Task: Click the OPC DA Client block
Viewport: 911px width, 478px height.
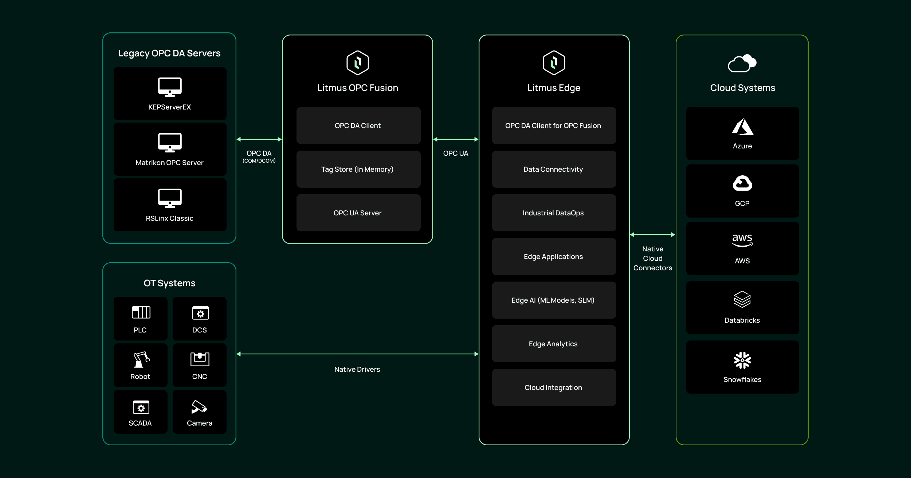Action: point(358,126)
